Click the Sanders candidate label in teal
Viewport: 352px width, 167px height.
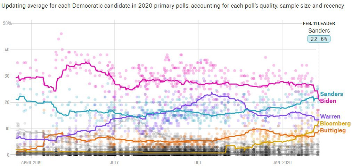click(331, 94)
